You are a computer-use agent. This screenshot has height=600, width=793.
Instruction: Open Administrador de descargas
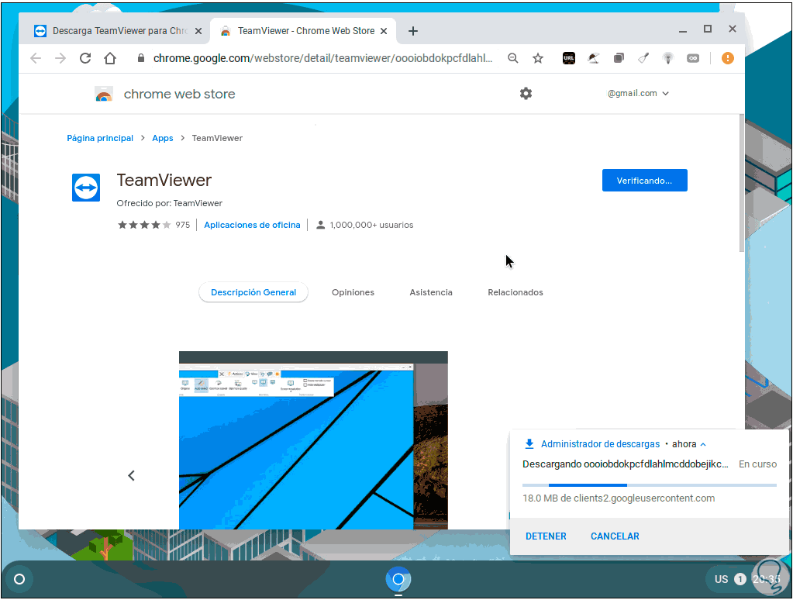click(x=600, y=444)
